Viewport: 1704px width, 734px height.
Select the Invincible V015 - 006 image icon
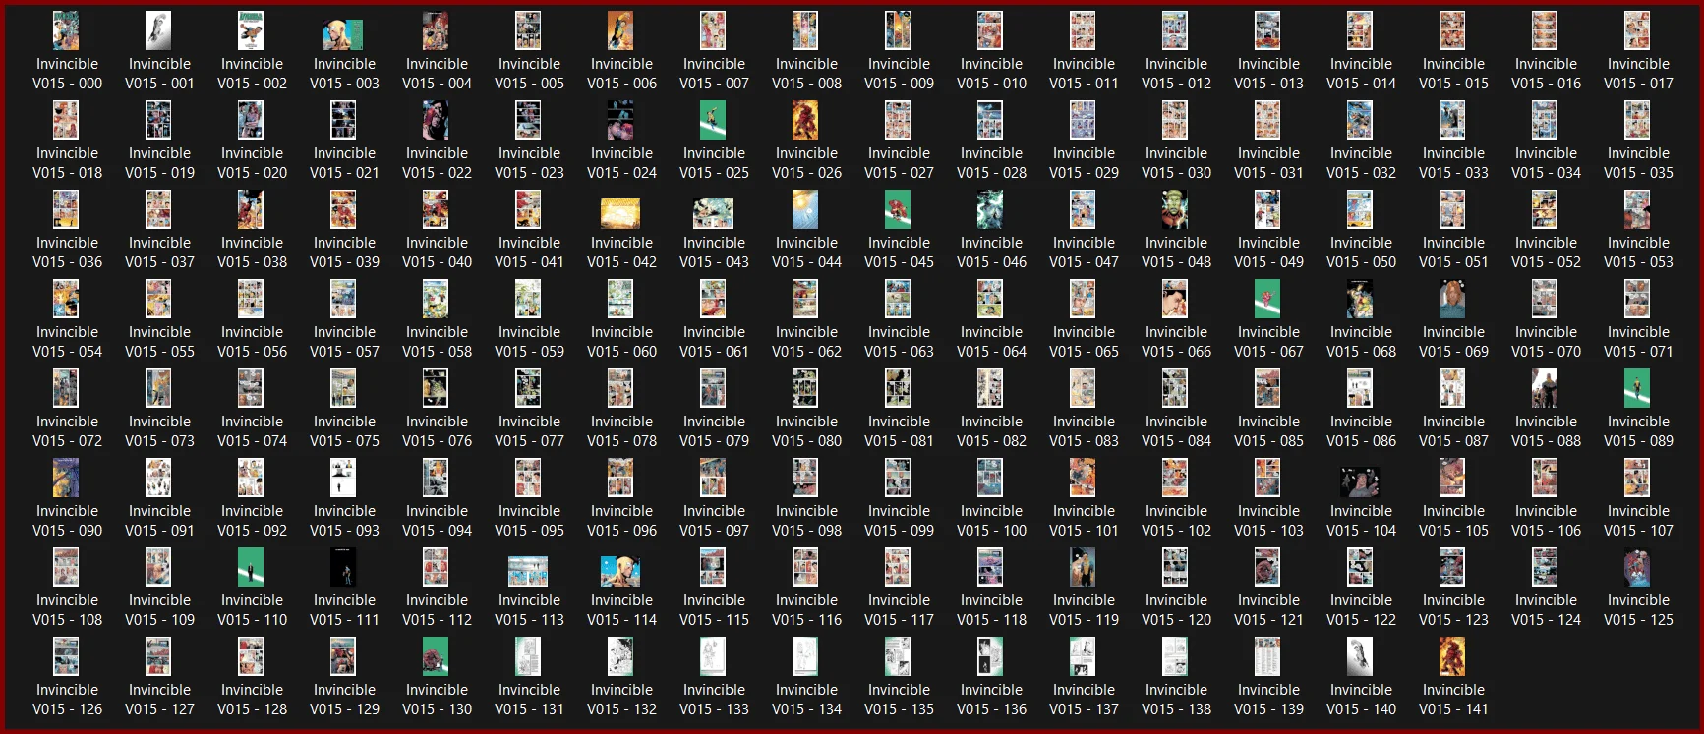pyautogui.click(x=620, y=31)
